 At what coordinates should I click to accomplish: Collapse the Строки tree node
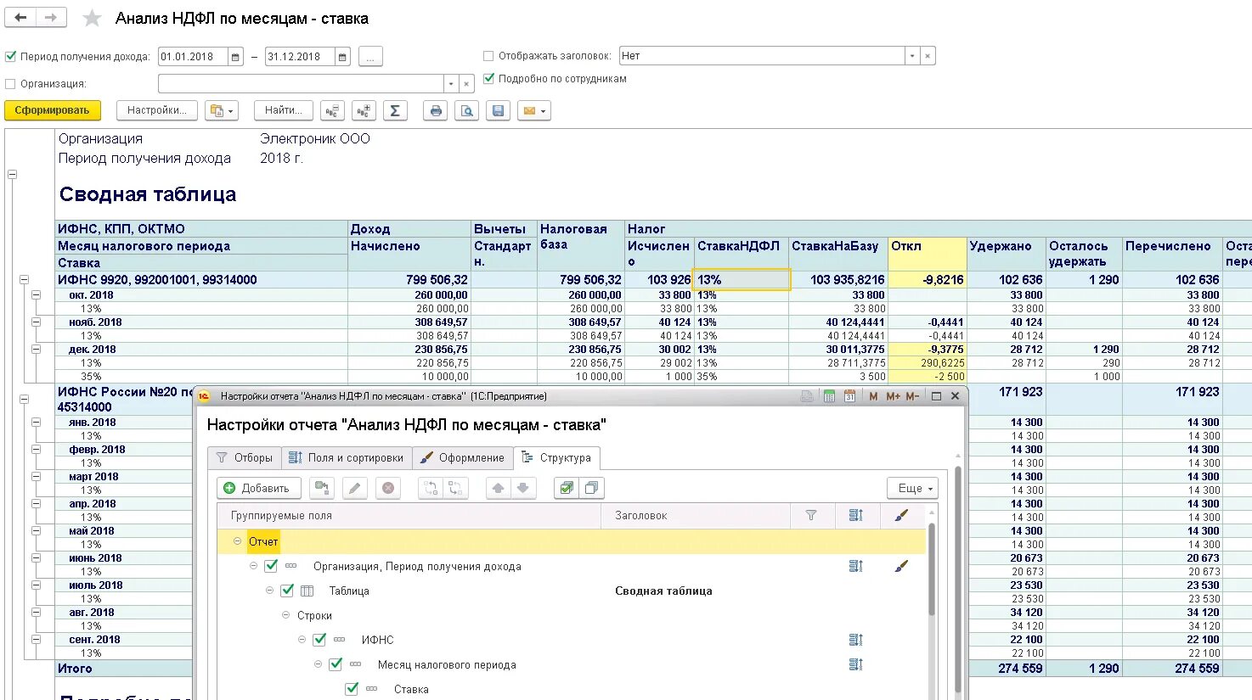(x=285, y=615)
